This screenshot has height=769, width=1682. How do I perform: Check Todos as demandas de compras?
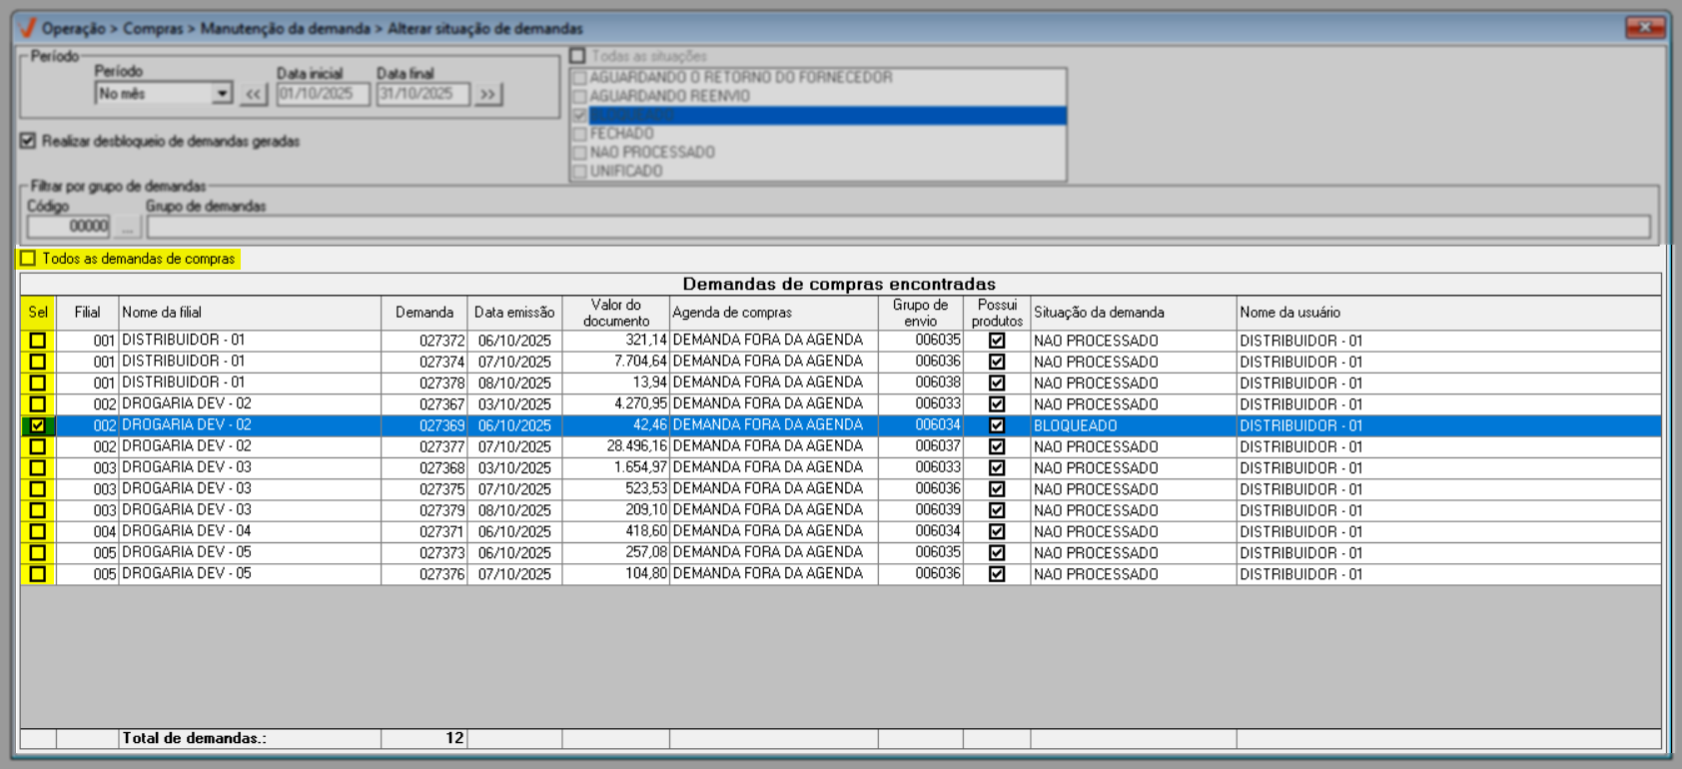coord(28,259)
